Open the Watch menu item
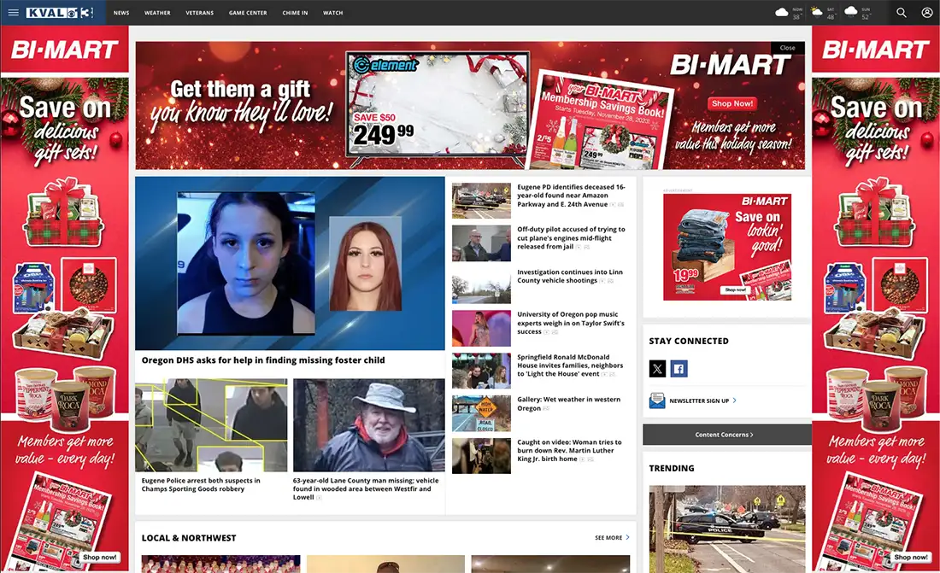This screenshot has height=573, width=940. coord(332,13)
